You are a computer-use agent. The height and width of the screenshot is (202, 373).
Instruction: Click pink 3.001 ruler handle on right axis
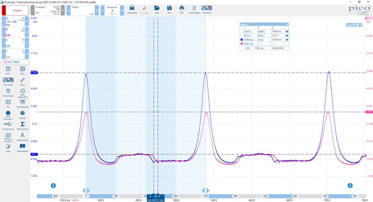pos(369,112)
